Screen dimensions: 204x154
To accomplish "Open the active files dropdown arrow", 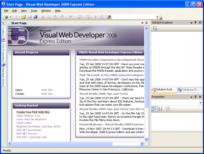I will [x=142, y=23].
